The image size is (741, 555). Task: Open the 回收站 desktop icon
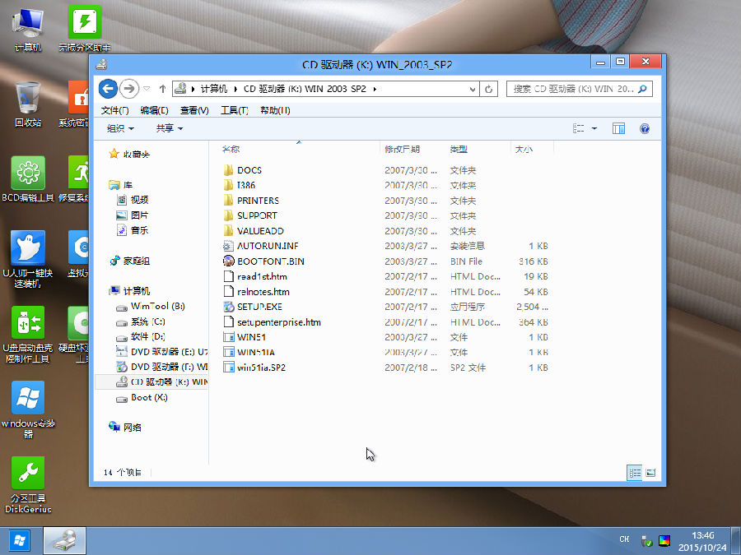click(x=28, y=104)
